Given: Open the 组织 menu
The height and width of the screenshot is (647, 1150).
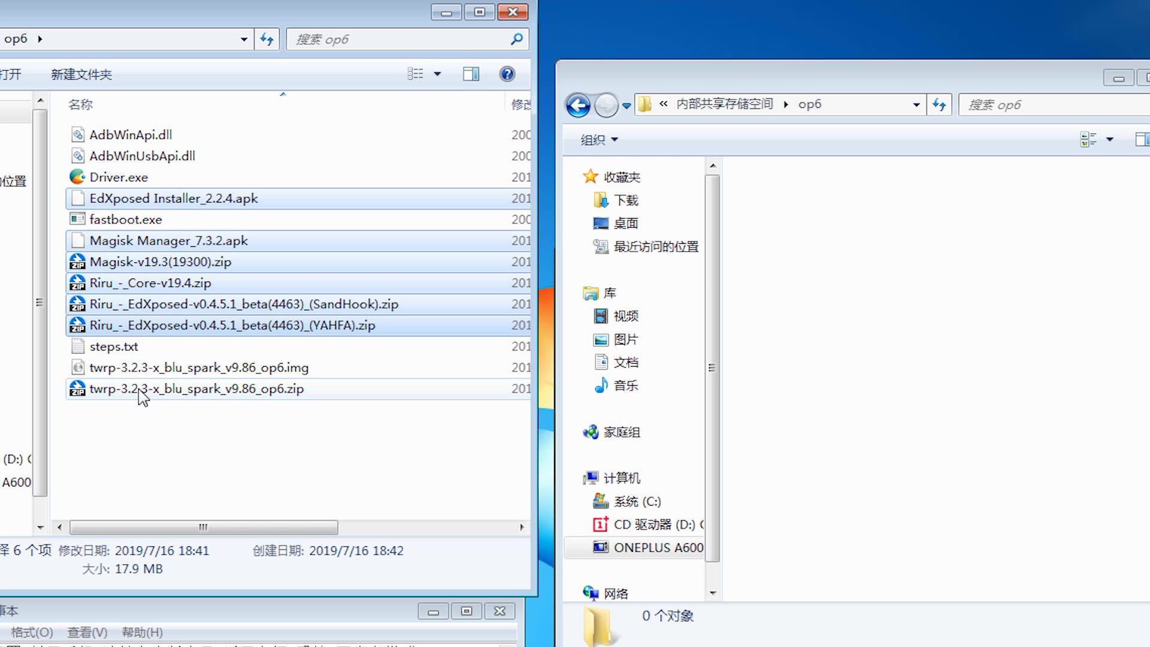Looking at the screenshot, I should tap(599, 140).
